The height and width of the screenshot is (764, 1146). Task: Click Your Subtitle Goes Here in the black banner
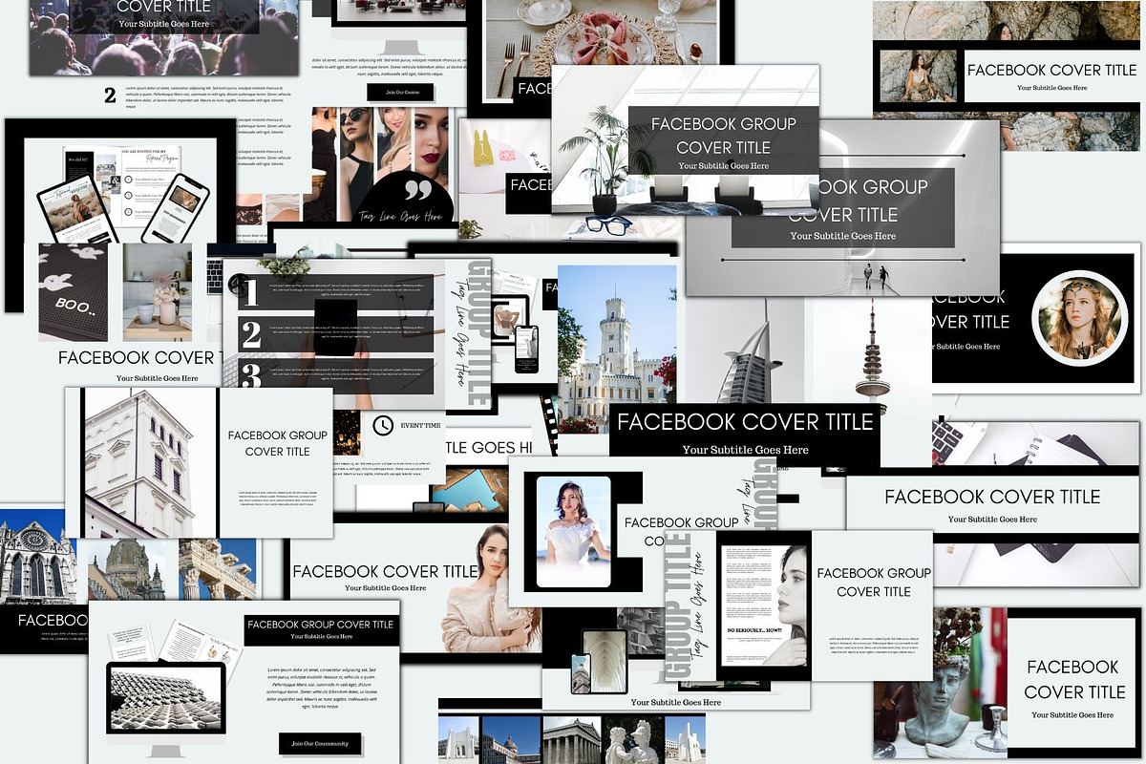[745, 450]
